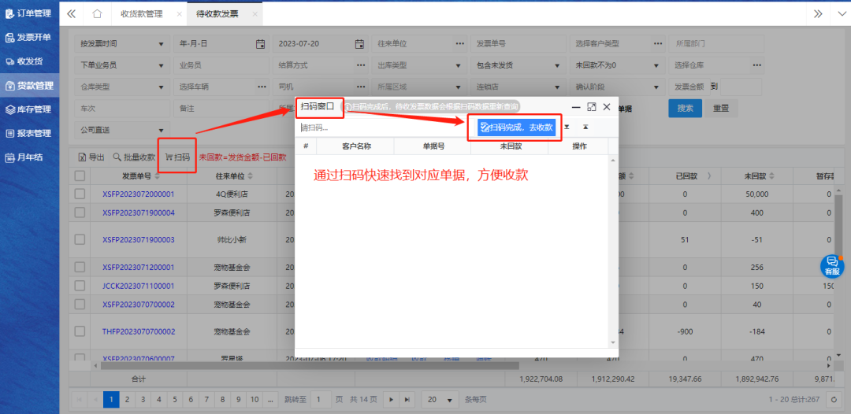Click the blue 搜索 search button
The width and height of the screenshot is (851, 414).
pos(685,108)
